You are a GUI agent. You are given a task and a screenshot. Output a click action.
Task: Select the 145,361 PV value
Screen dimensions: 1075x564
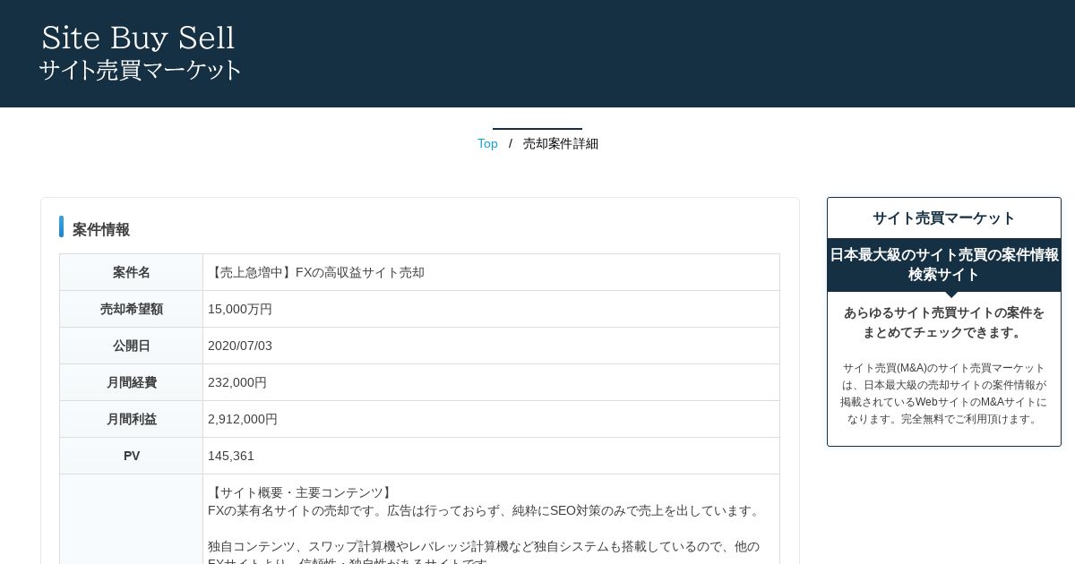(231, 456)
